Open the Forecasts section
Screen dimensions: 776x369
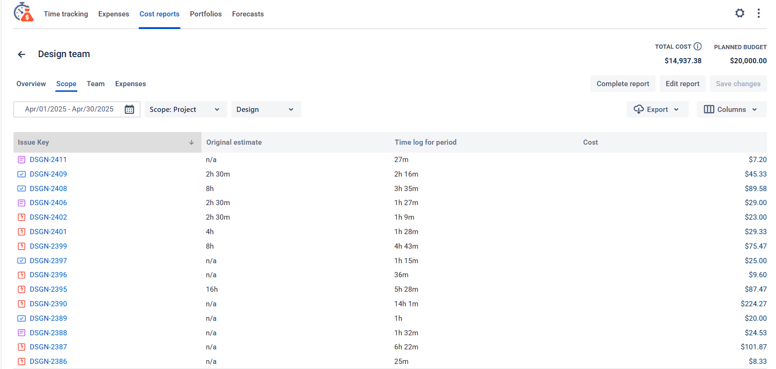click(248, 14)
